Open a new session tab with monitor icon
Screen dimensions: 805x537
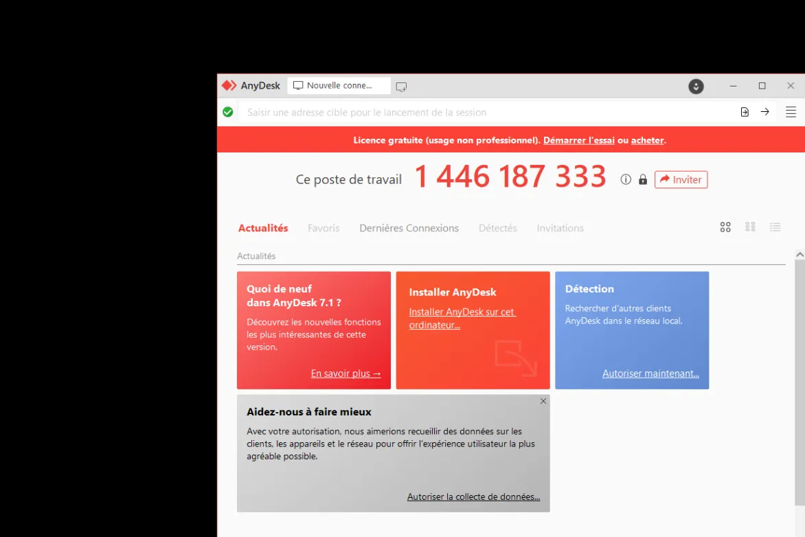point(401,87)
